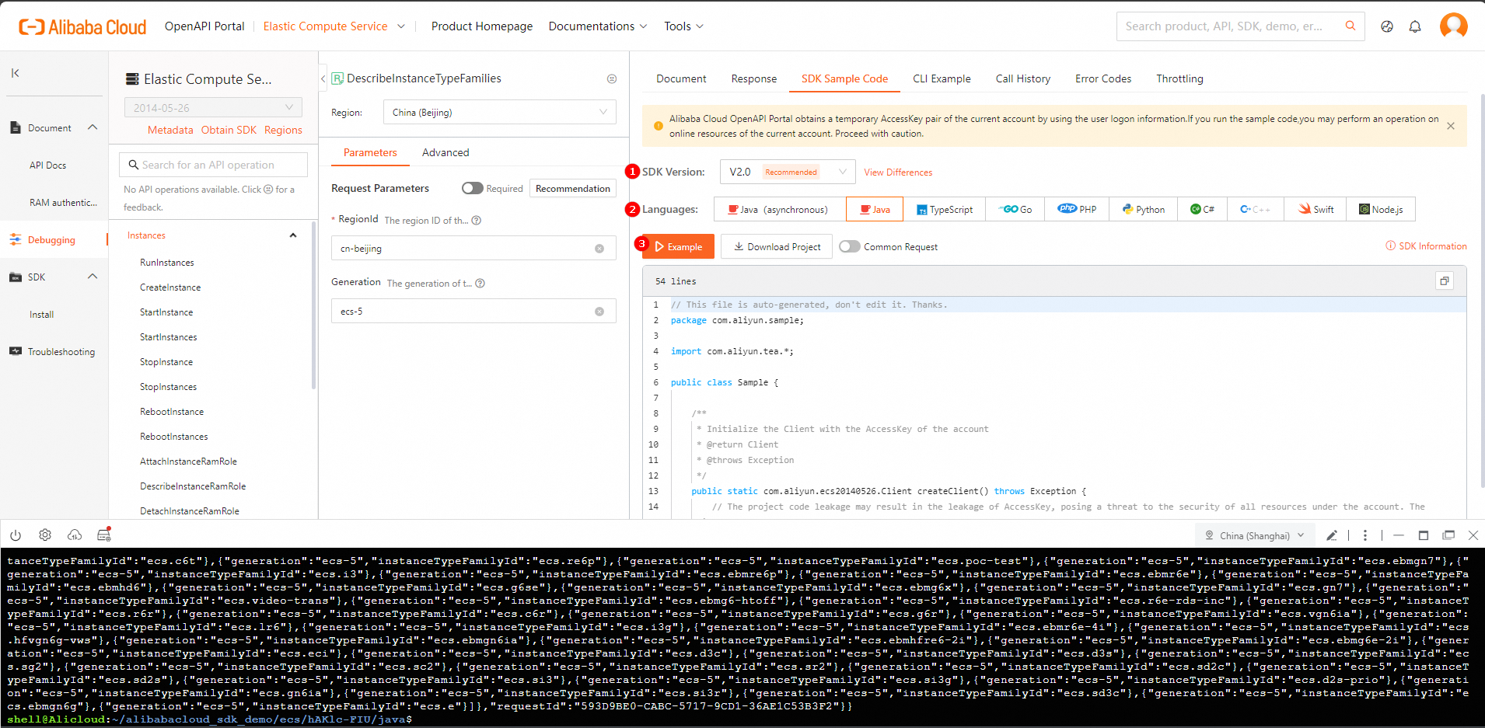Click the feedback smiley next to DescribeInstanceTypeFamilies
This screenshot has width=1485, height=728.
point(612,78)
